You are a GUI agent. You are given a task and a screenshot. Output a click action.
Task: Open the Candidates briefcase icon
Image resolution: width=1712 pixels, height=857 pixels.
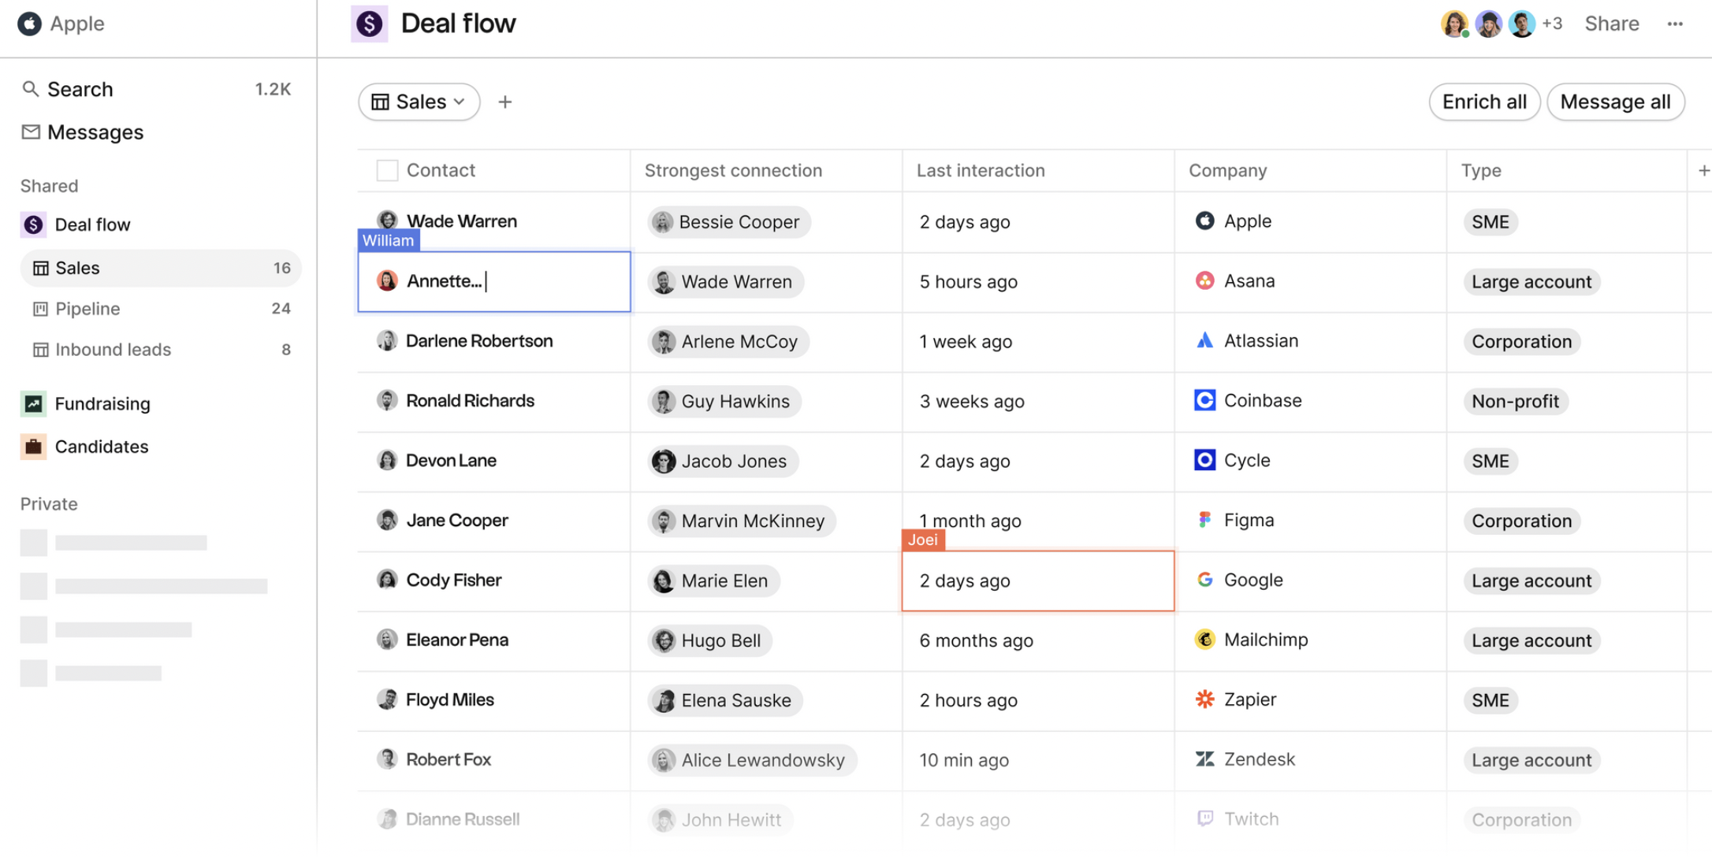click(33, 447)
